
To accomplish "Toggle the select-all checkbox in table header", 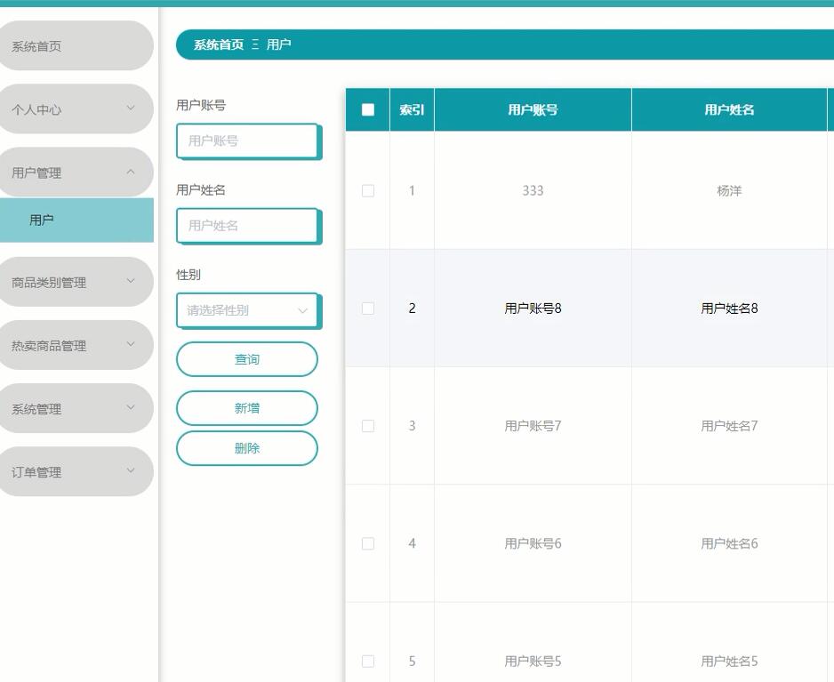I will [x=367, y=109].
